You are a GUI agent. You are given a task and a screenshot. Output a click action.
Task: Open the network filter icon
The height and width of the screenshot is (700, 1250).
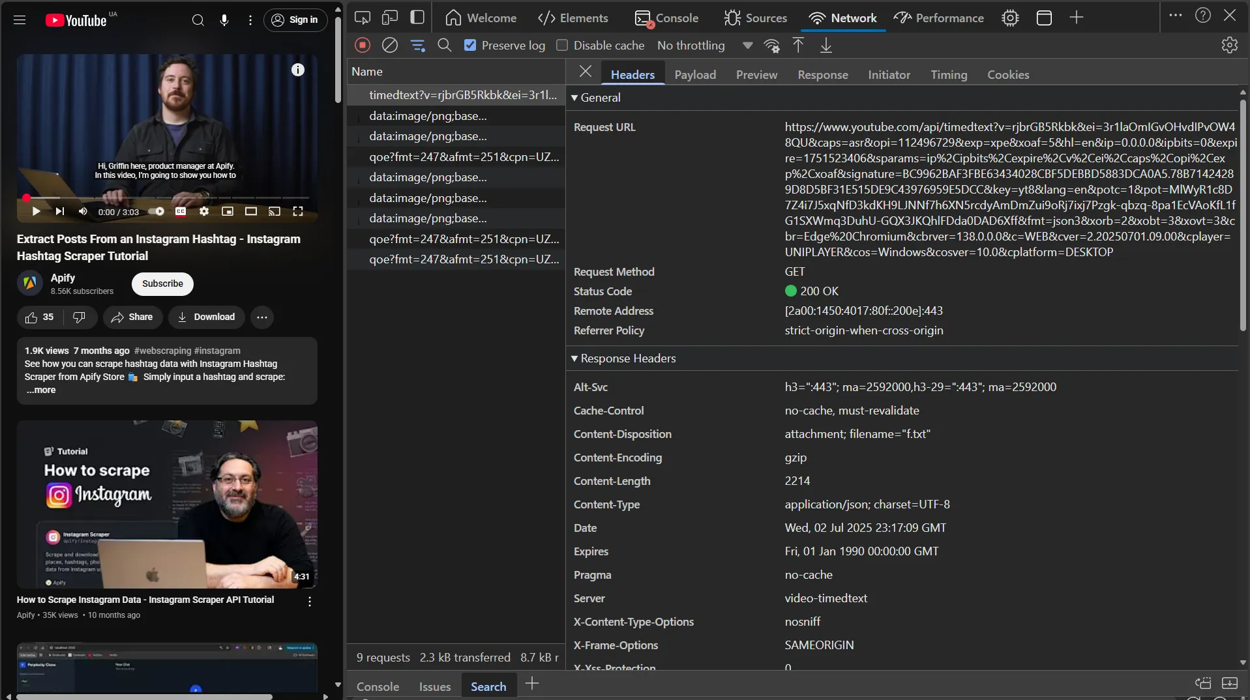[417, 45]
